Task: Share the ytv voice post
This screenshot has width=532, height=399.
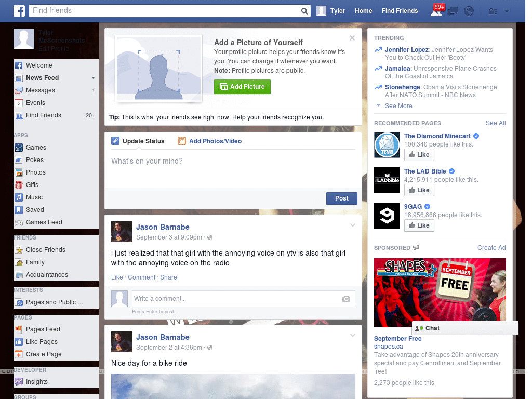Action: [x=168, y=277]
